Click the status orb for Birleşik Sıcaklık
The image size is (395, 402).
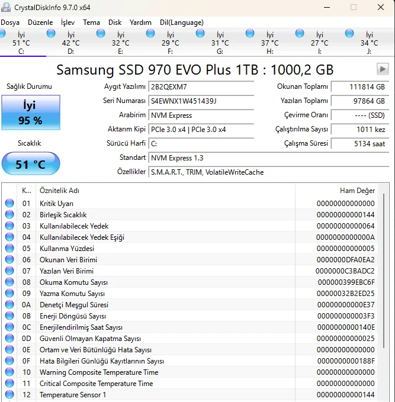tap(9, 214)
